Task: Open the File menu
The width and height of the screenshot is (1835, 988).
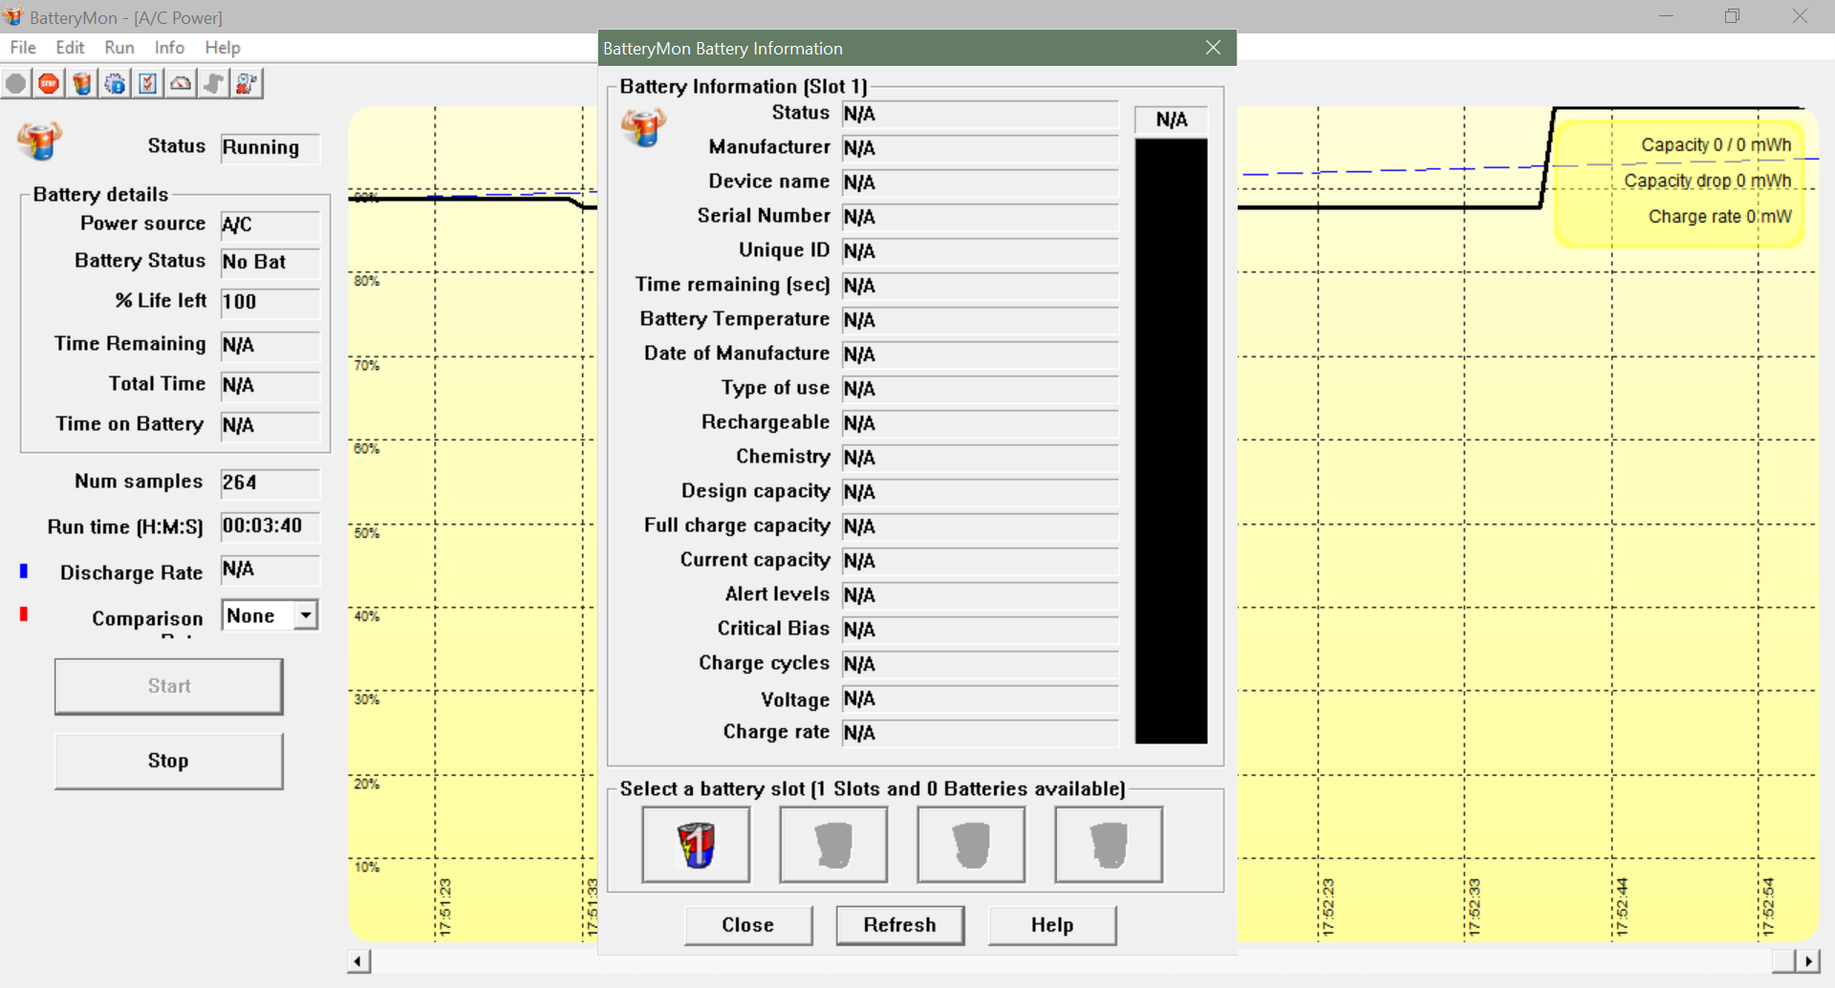Action: pos(23,47)
